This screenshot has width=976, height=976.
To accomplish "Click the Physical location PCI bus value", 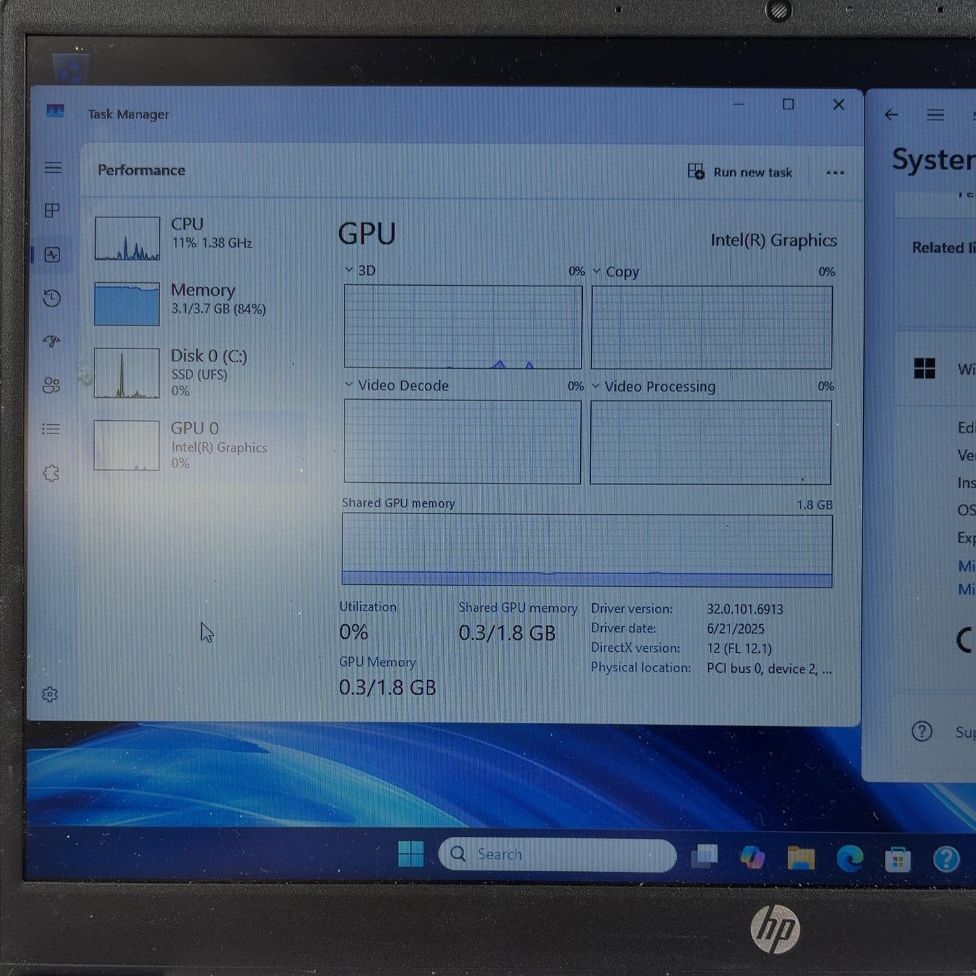I will point(769,669).
